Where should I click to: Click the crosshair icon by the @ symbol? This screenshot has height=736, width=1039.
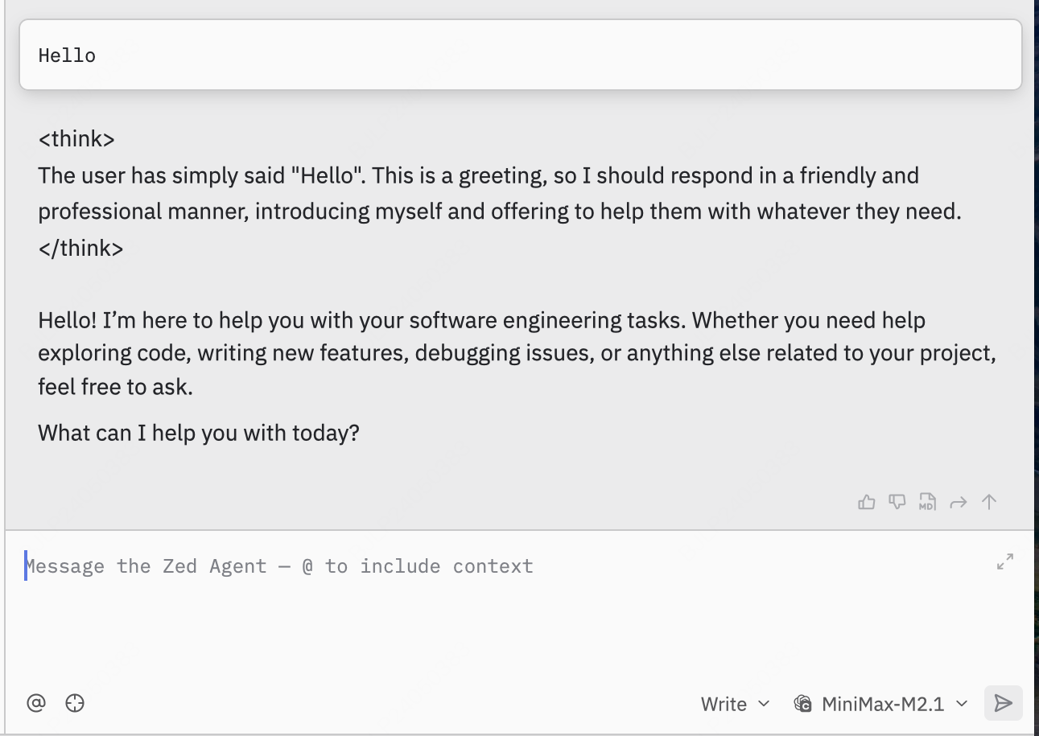75,703
